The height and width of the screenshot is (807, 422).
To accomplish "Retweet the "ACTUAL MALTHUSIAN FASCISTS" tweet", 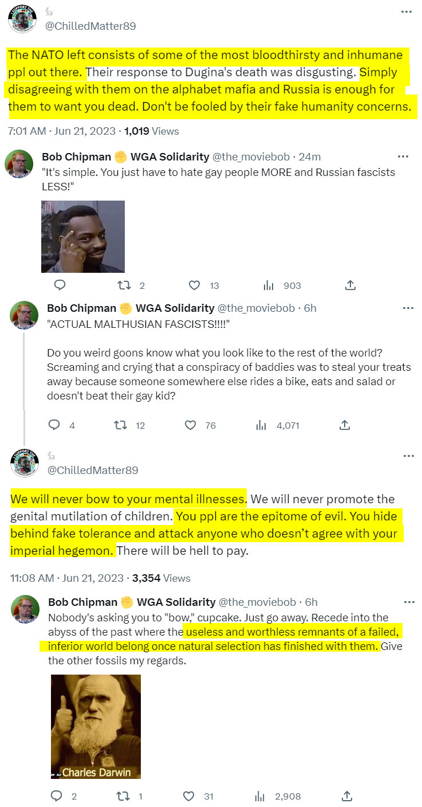I will pos(120,425).
